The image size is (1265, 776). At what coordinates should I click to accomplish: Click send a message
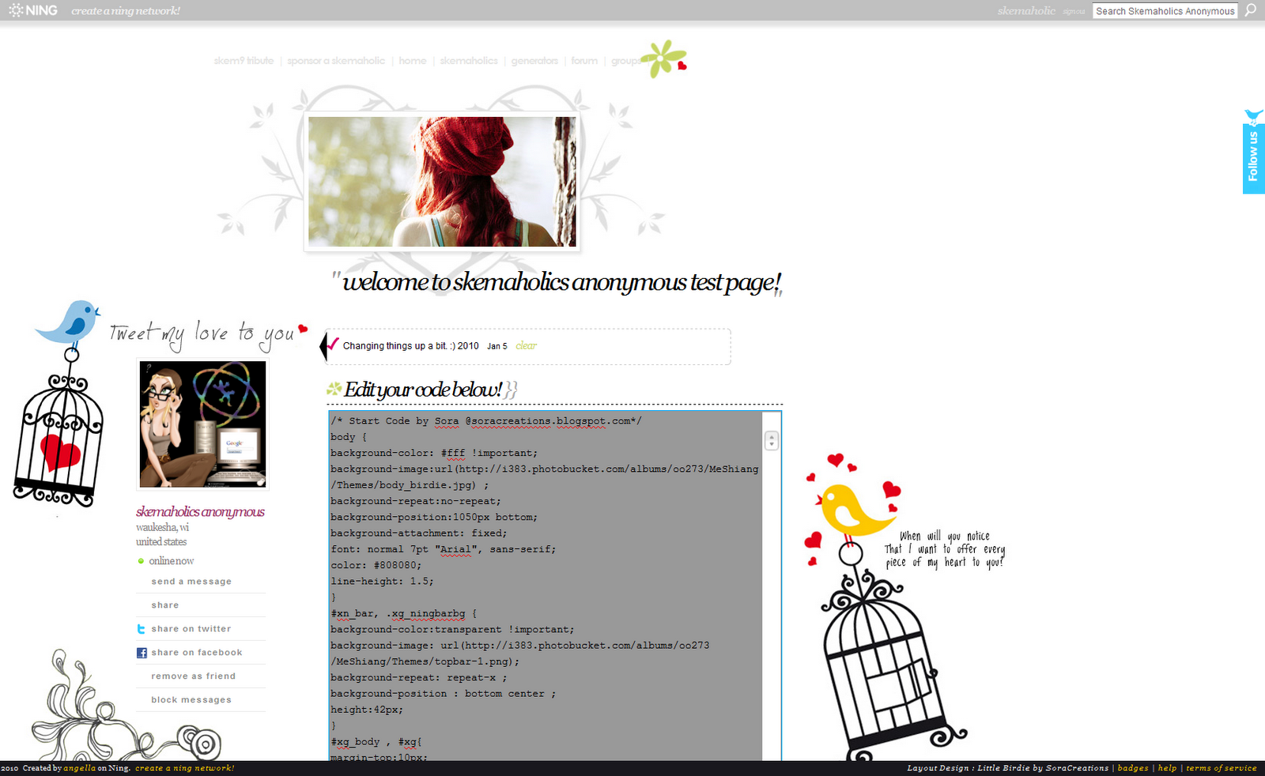191,582
